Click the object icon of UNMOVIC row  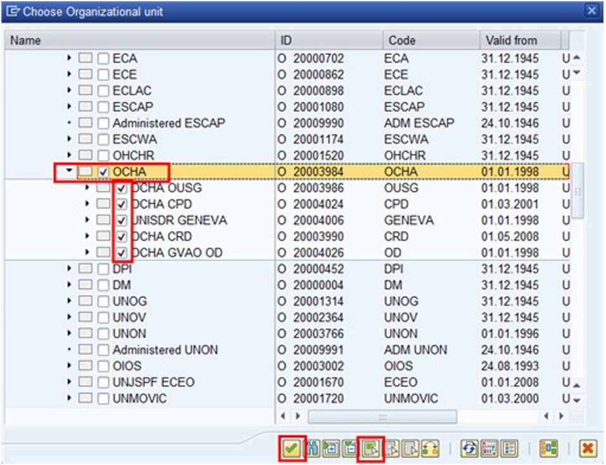click(85, 398)
